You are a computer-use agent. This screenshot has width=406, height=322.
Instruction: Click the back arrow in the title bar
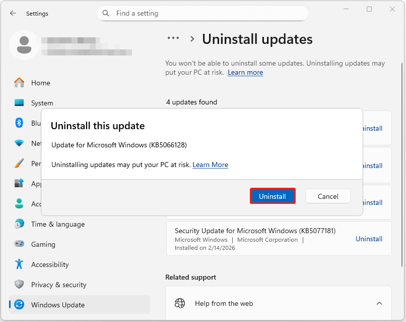coord(13,13)
